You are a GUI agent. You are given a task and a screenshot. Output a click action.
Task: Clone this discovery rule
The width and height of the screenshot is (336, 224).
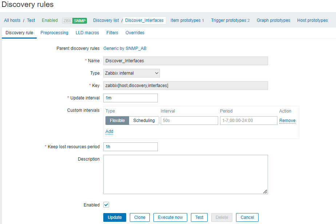pos(140,217)
